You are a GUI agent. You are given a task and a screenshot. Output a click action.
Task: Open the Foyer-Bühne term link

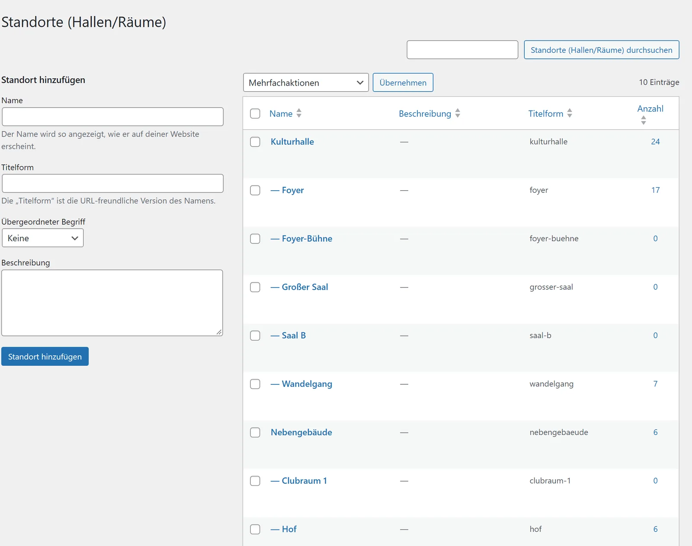pos(307,239)
